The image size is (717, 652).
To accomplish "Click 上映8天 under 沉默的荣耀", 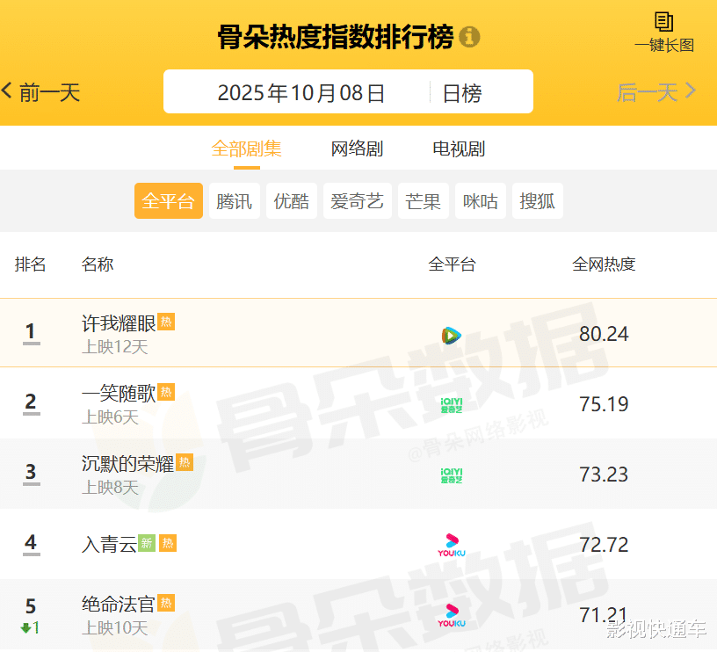I will (x=110, y=488).
